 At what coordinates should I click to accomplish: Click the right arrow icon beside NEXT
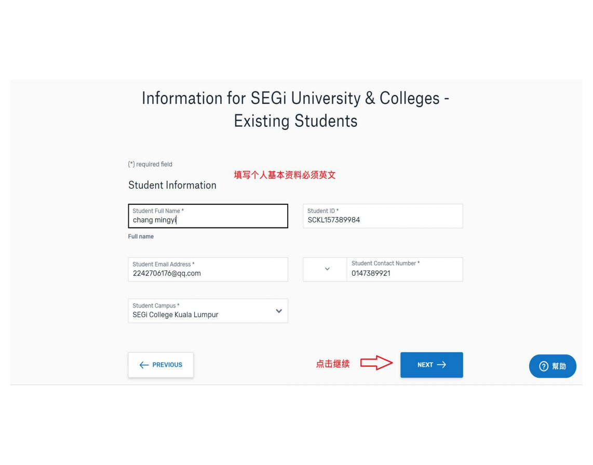pos(441,365)
